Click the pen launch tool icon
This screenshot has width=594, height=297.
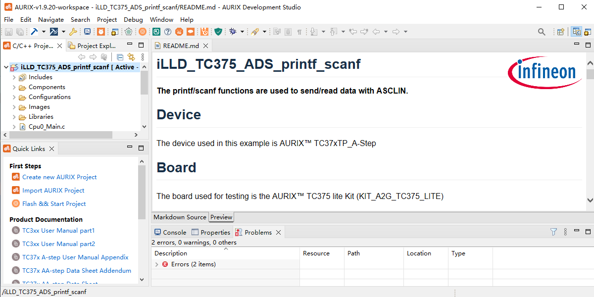tap(255, 32)
